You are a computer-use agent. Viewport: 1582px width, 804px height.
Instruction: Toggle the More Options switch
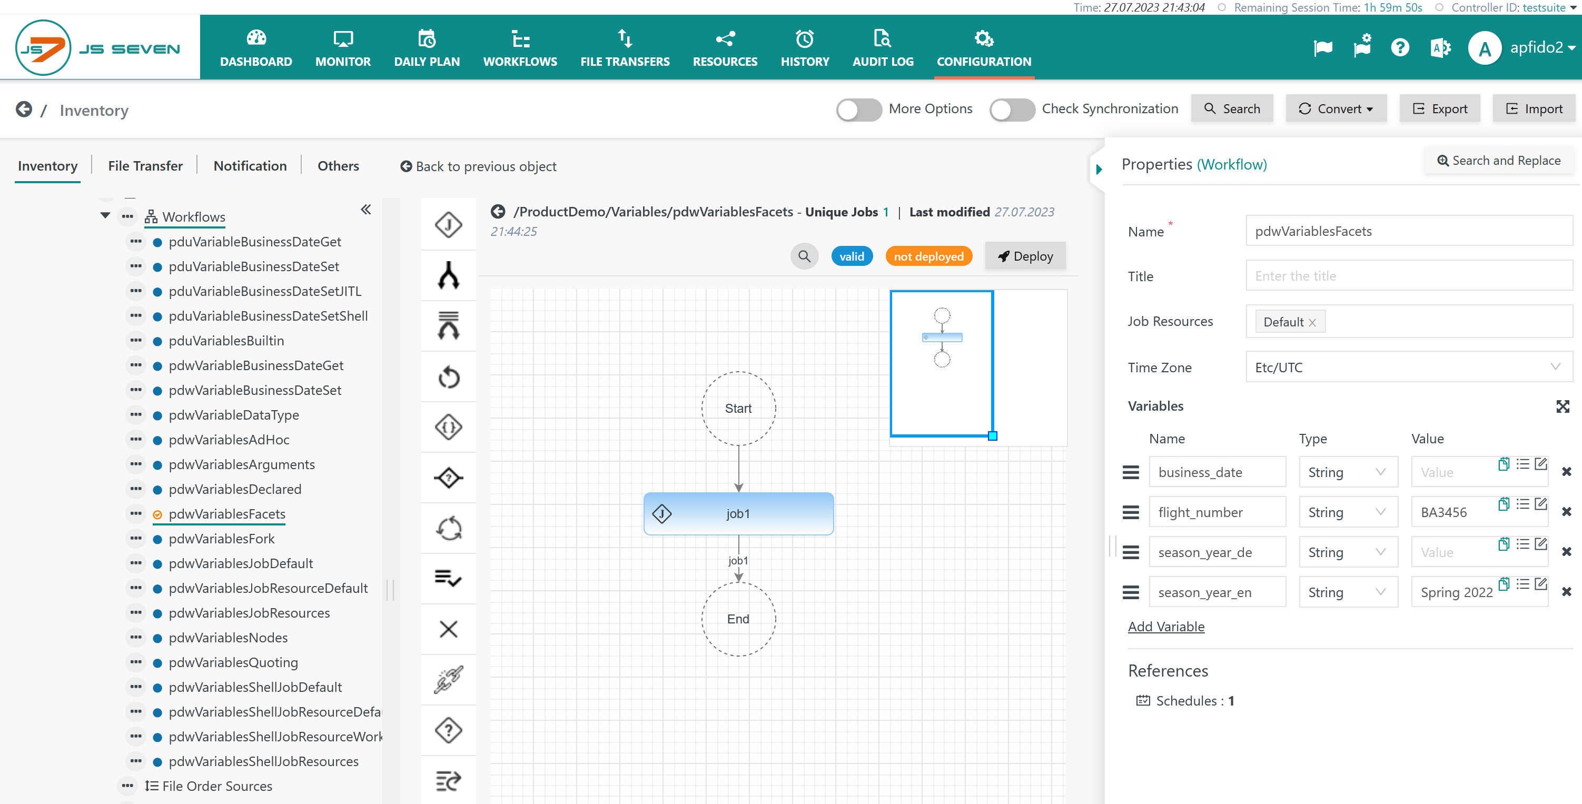click(x=858, y=110)
